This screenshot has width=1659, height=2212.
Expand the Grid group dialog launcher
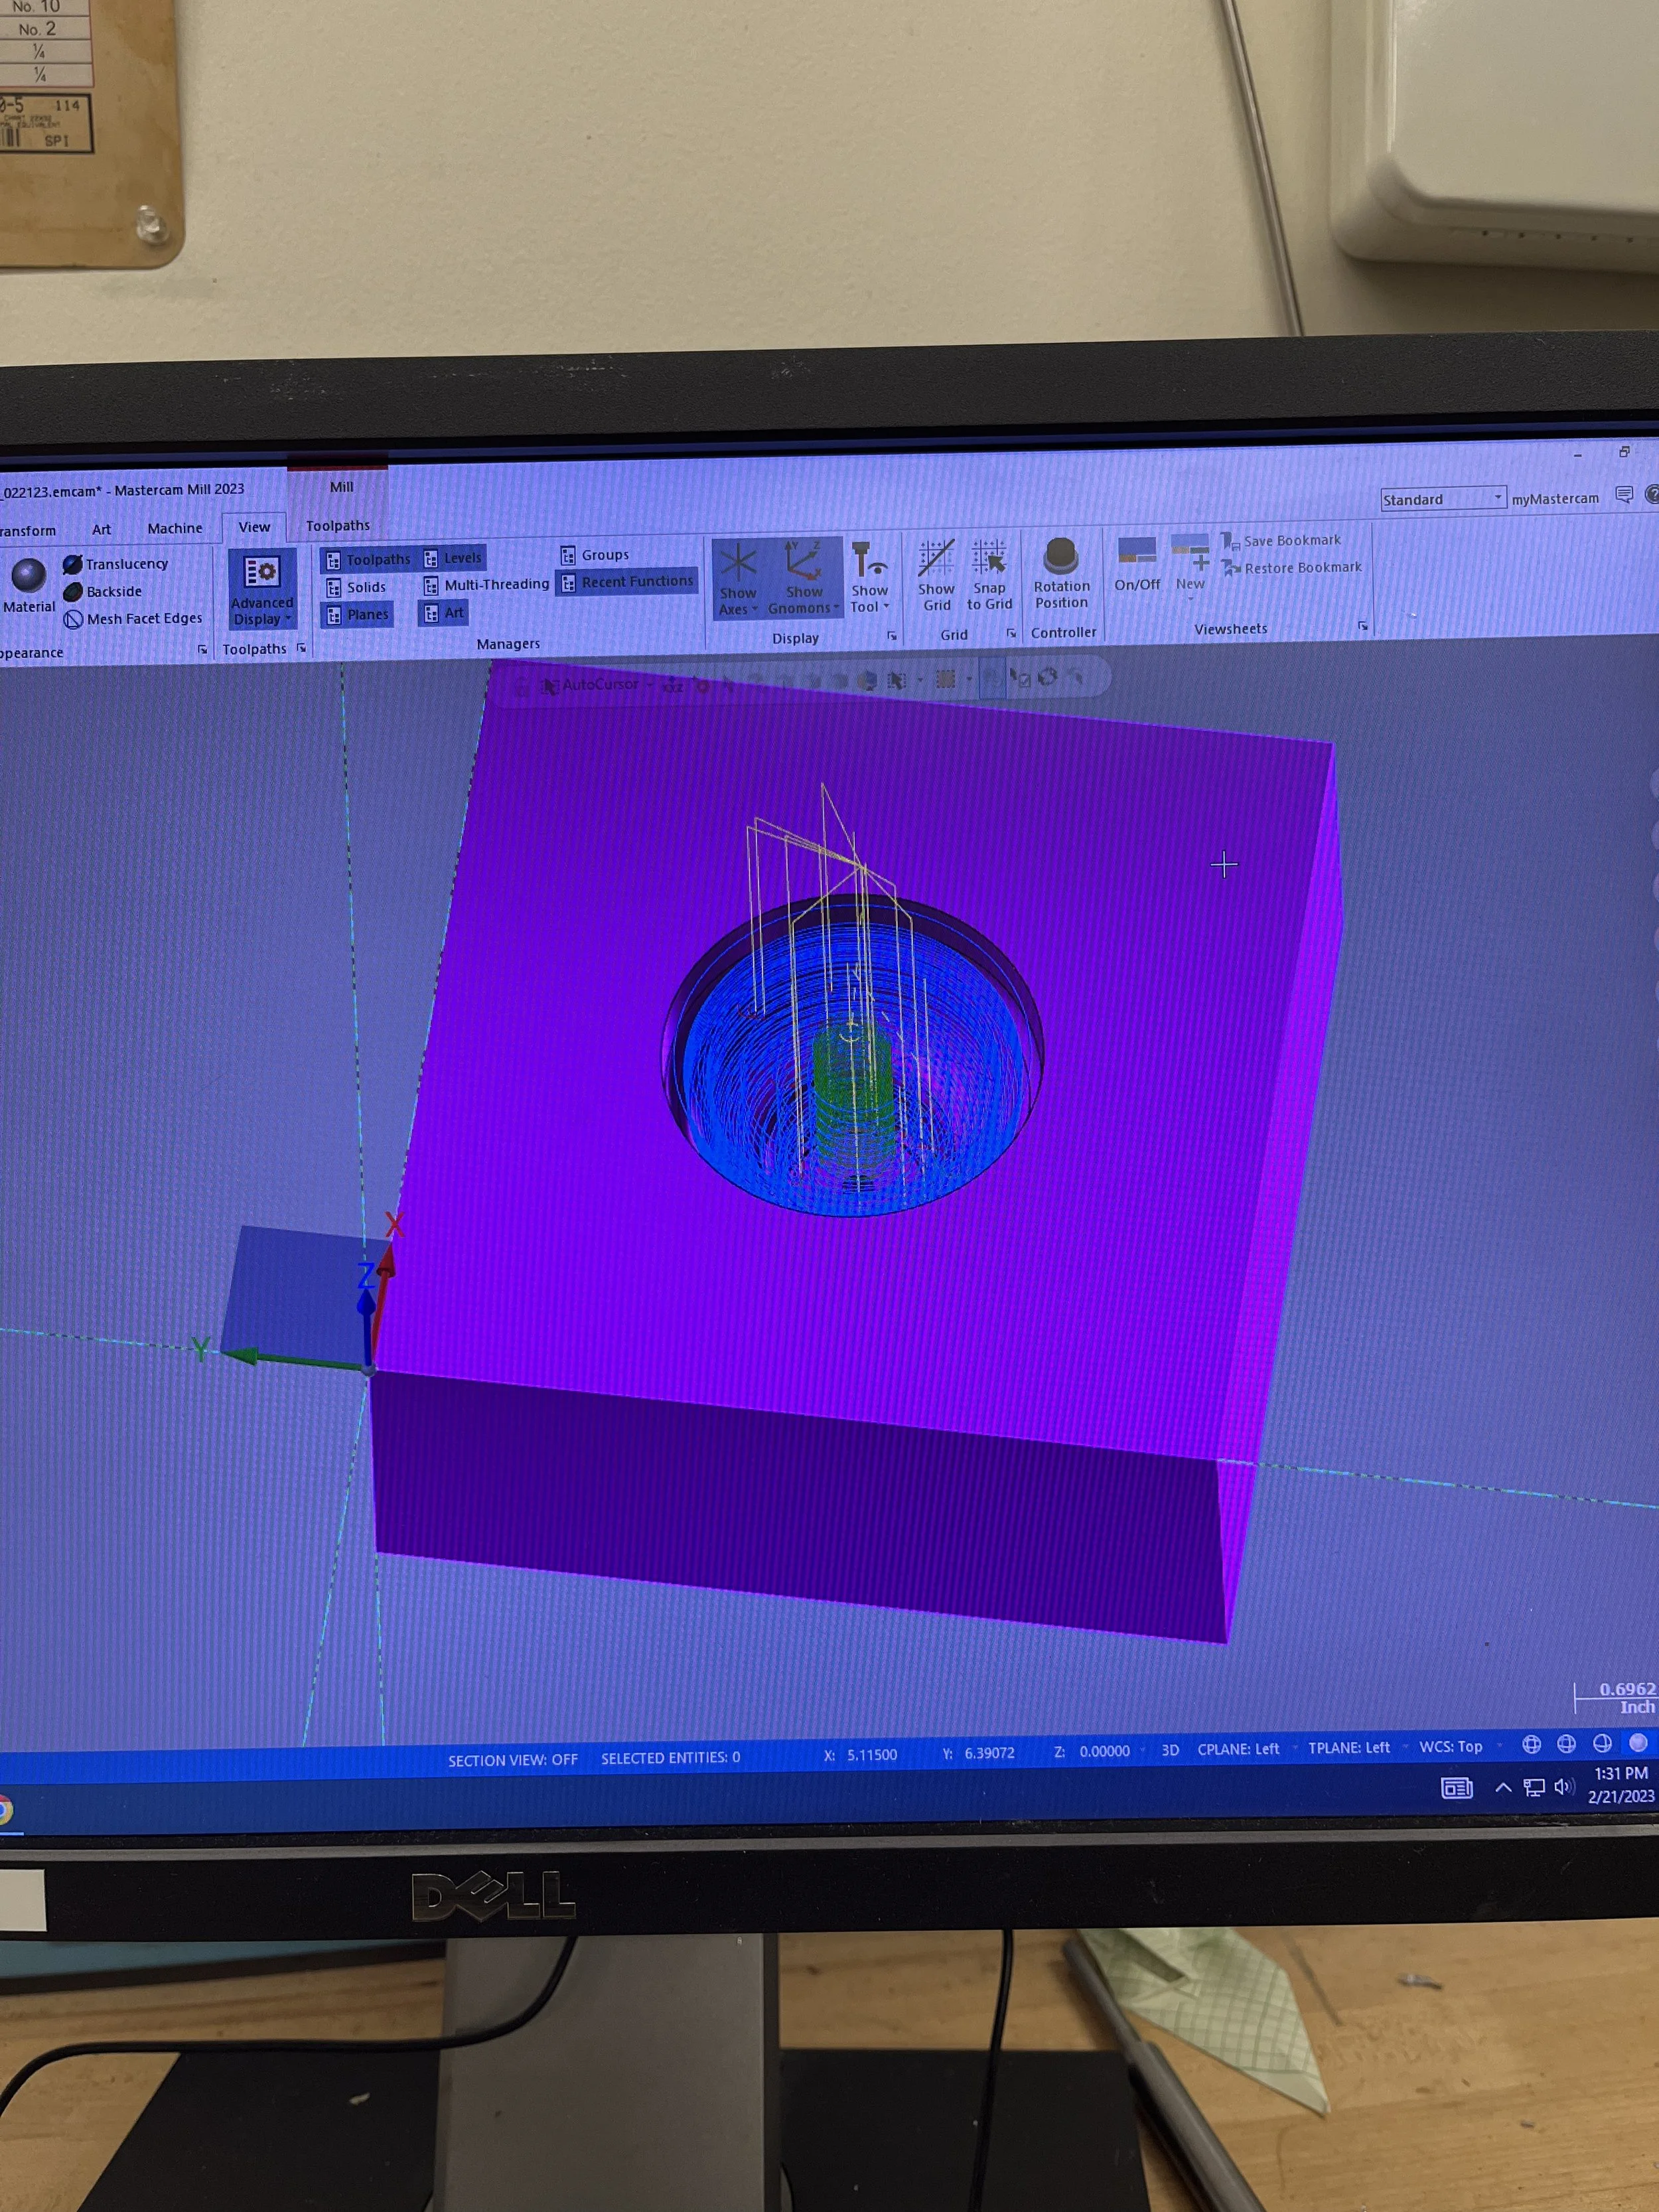(x=1011, y=633)
